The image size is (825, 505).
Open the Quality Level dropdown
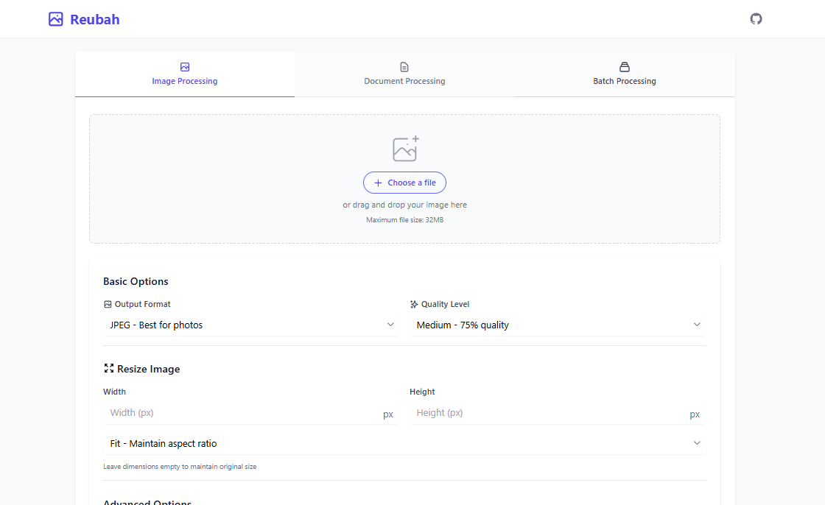click(x=558, y=325)
